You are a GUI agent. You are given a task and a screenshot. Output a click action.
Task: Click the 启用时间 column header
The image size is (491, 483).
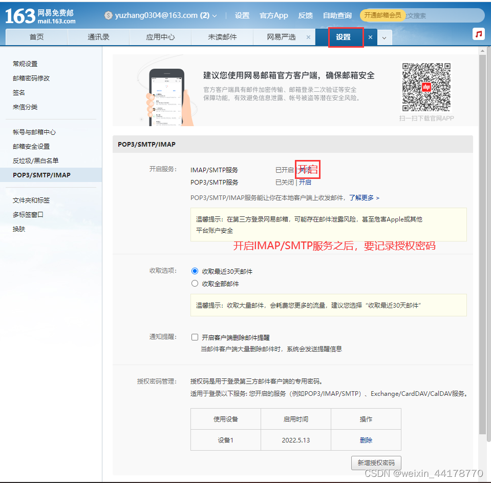296,419
